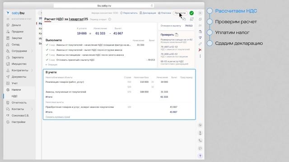Click the help question mark icon
The width and height of the screenshot is (289, 162).
[x=200, y=156]
